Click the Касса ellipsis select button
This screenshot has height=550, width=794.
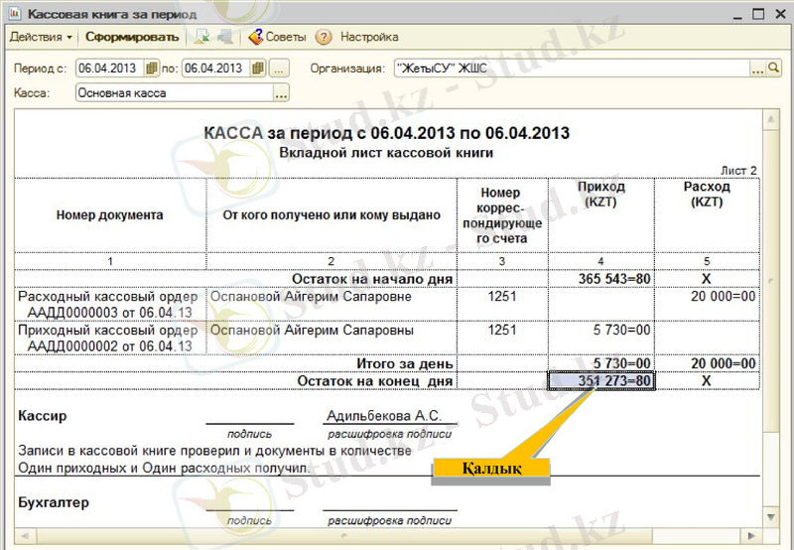pyautogui.click(x=281, y=93)
